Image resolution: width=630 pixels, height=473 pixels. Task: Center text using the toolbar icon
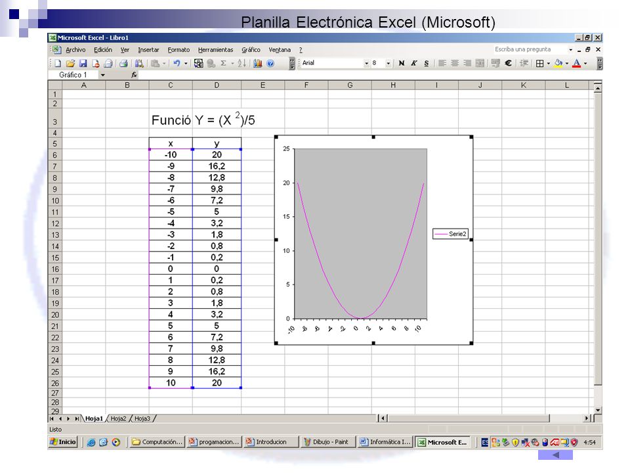pyautogui.click(x=455, y=63)
